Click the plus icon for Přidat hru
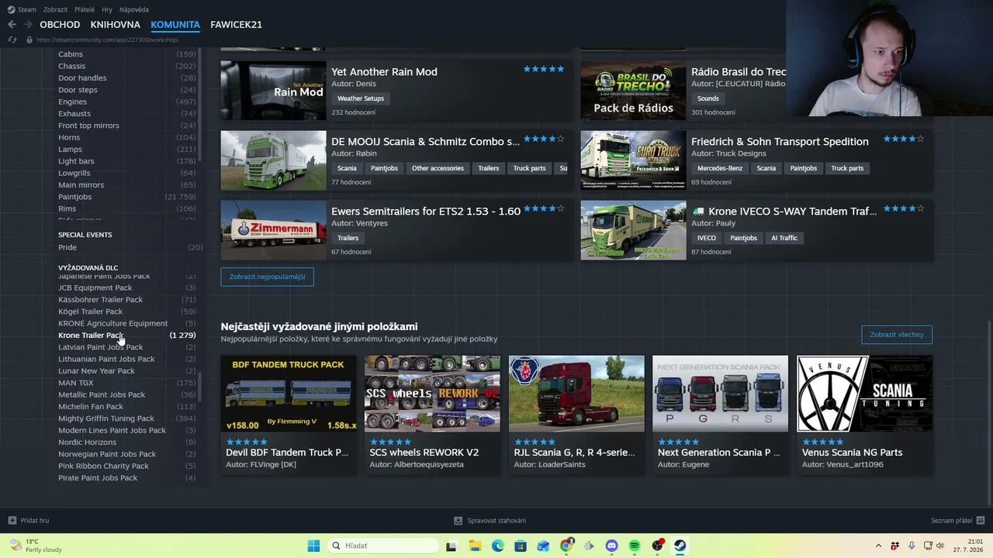The height and width of the screenshot is (558, 993). point(12,521)
